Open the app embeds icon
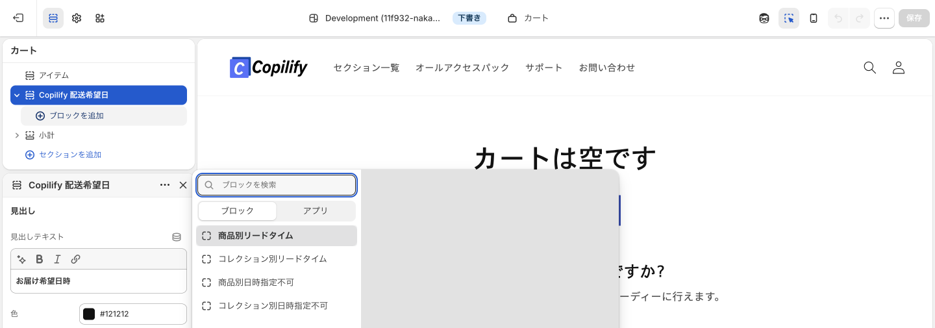Screen dimensions: 935x328 click(x=100, y=18)
